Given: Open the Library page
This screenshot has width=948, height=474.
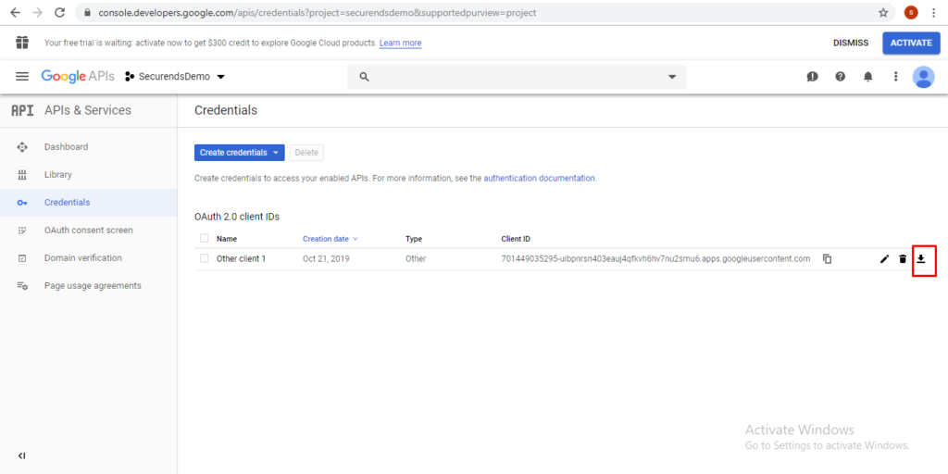Looking at the screenshot, I should 58,175.
